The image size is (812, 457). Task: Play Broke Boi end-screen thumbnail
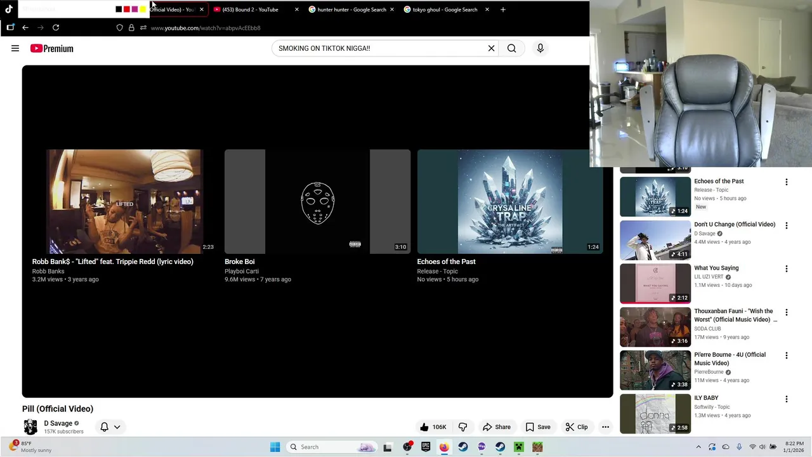pos(317,202)
